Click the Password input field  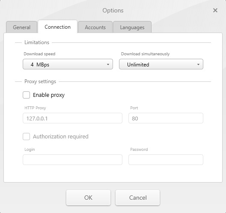(166, 159)
